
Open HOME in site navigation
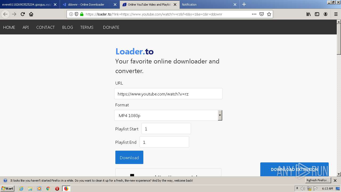pos(9,27)
